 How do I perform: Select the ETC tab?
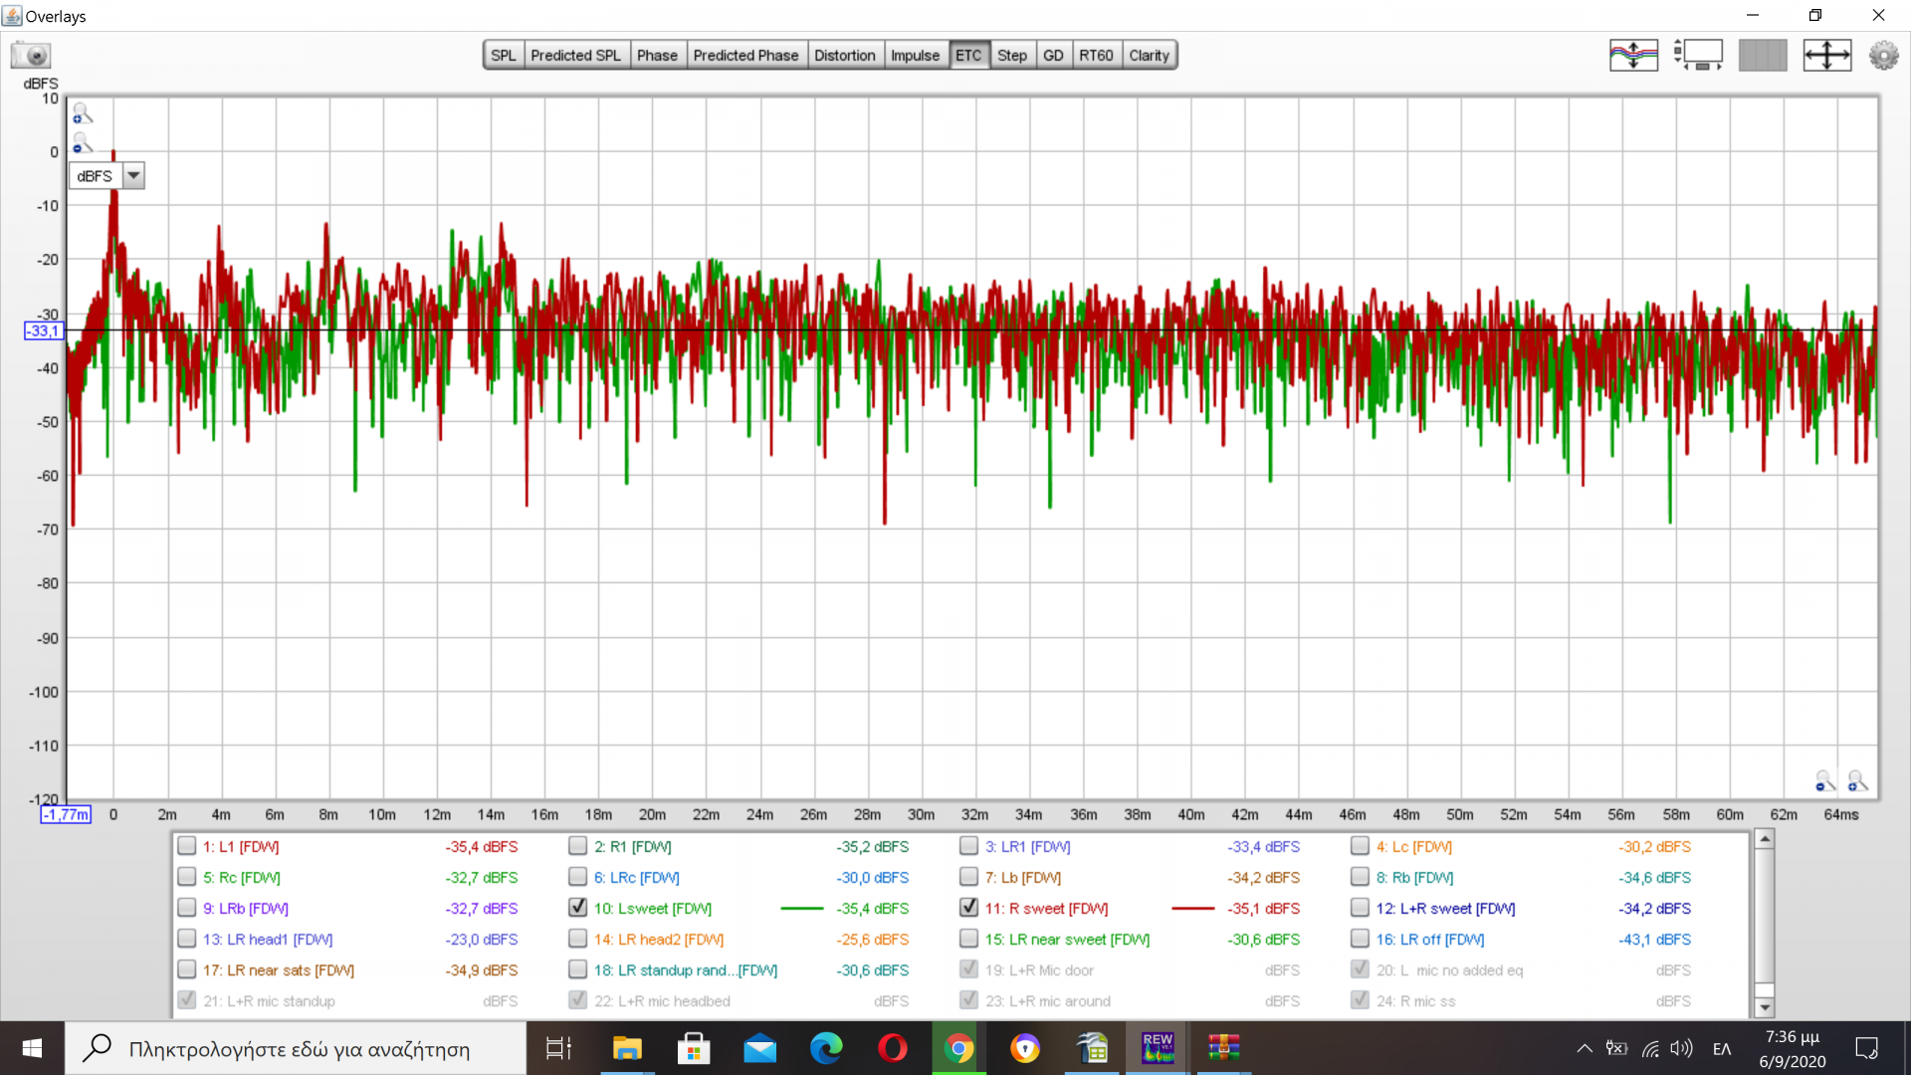(968, 55)
